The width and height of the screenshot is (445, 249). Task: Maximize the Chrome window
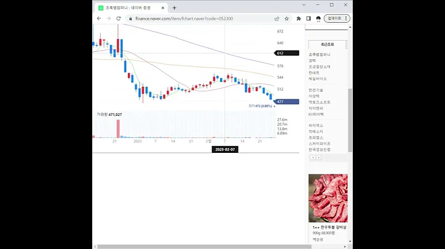(x=331, y=5)
